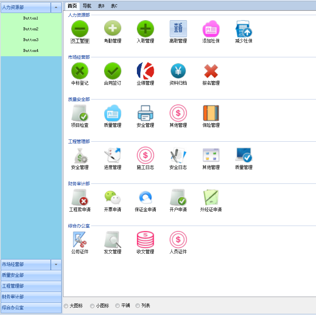Click 综合办公室 group header in main panel
The height and width of the screenshot is (315, 316).
[x=79, y=226]
